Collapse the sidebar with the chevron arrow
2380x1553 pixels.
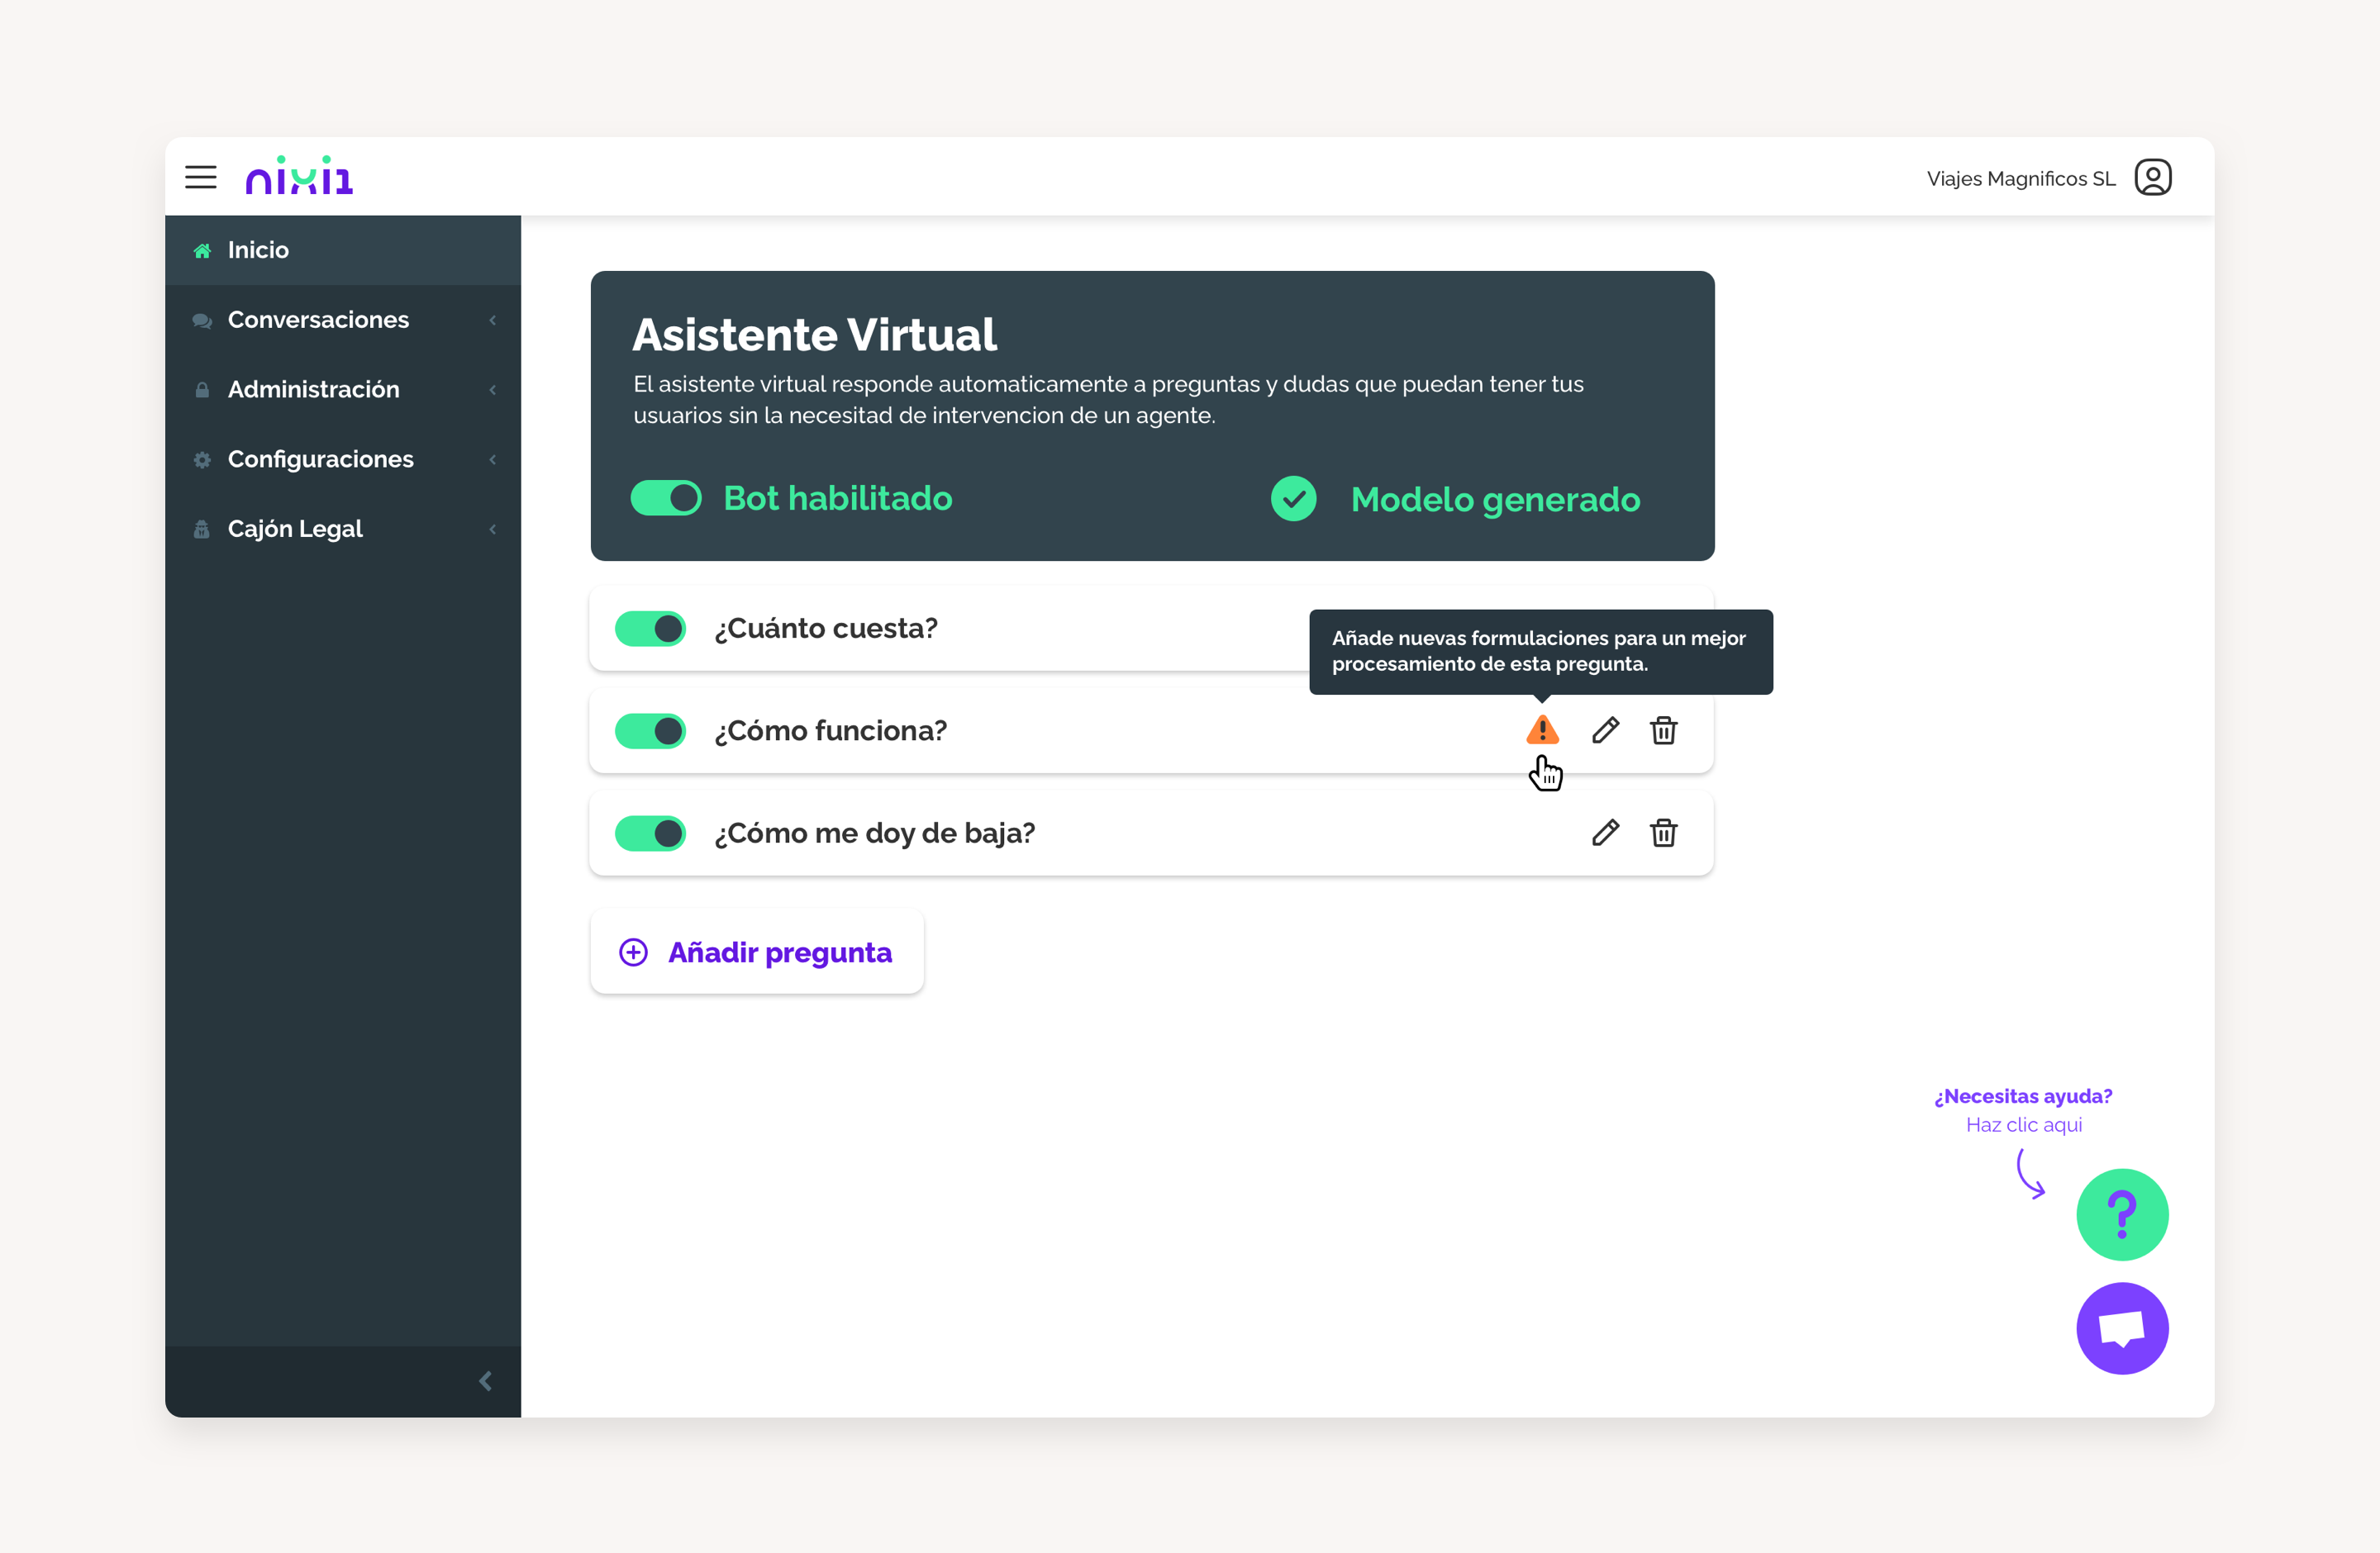[486, 1381]
